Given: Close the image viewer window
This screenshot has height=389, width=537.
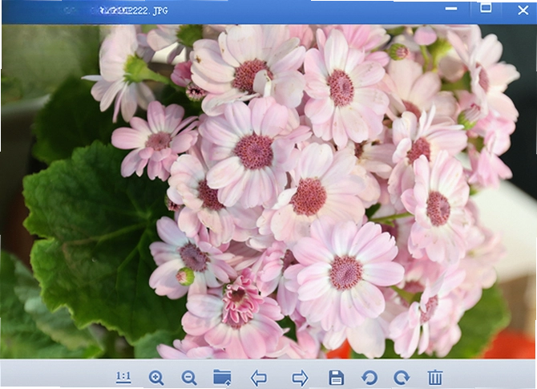Looking at the screenshot, I should (x=523, y=10).
